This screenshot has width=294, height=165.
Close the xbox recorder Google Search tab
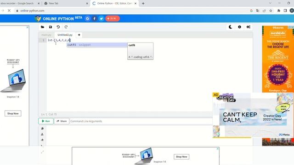(39, 3)
